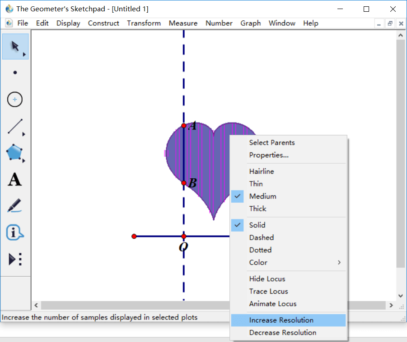407x342 pixels.
Task: Open the Transform menu
Action: click(x=144, y=23)
